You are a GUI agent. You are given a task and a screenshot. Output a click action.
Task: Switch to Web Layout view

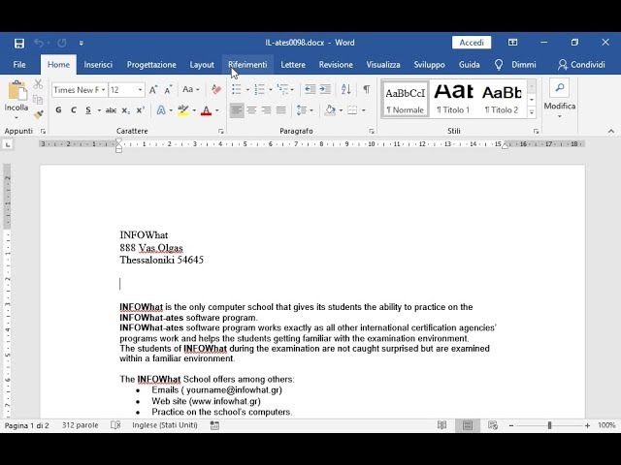point(493,425)
